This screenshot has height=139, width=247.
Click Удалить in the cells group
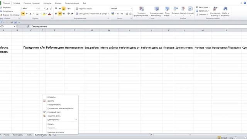click(183, 11)
